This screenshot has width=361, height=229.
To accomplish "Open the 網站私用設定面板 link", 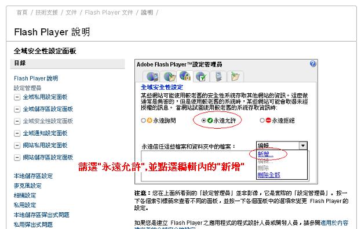I will [45, 145].
